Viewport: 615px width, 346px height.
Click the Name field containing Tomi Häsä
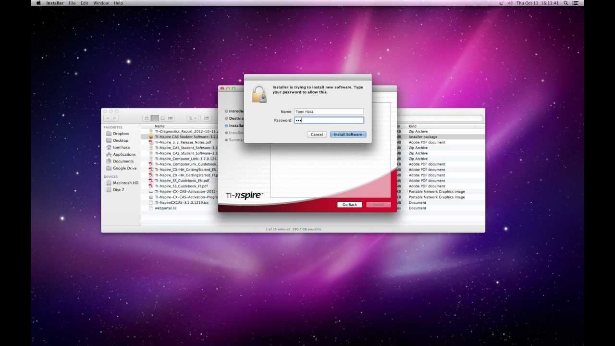pyautogui.click(x=329, y=111)
